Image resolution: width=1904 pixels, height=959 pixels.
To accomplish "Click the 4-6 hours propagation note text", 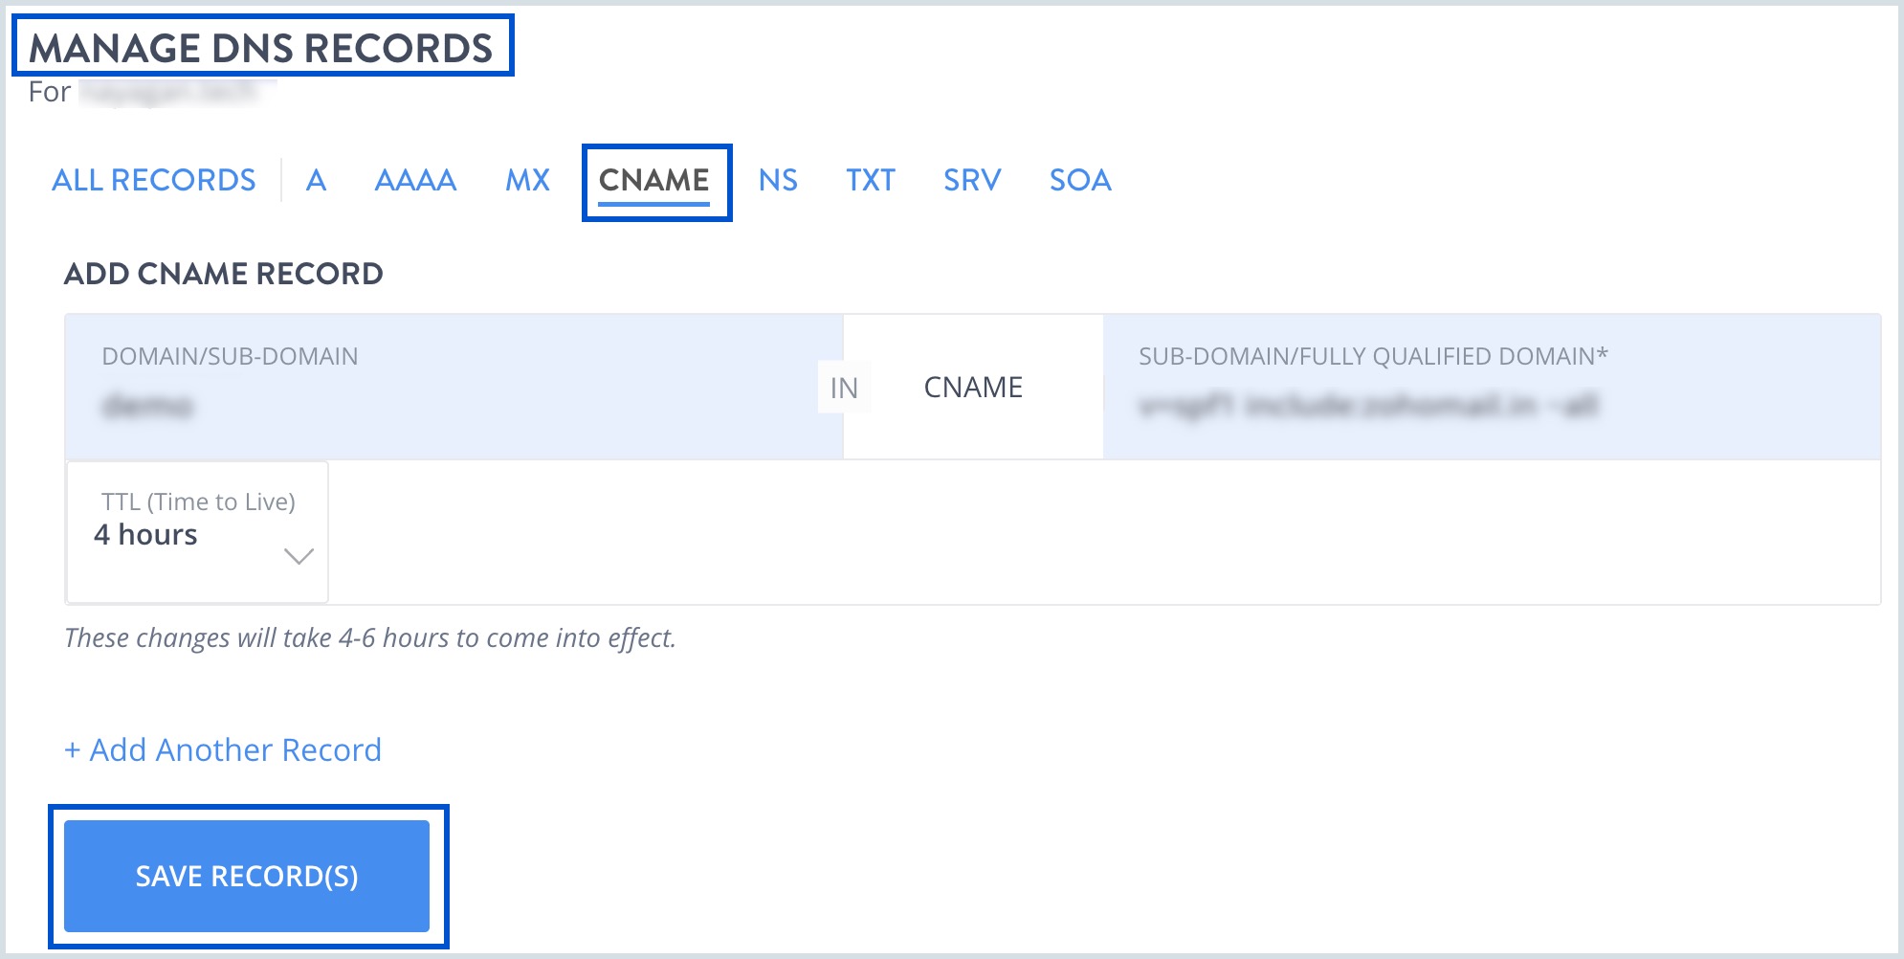I will click(370, 638).
